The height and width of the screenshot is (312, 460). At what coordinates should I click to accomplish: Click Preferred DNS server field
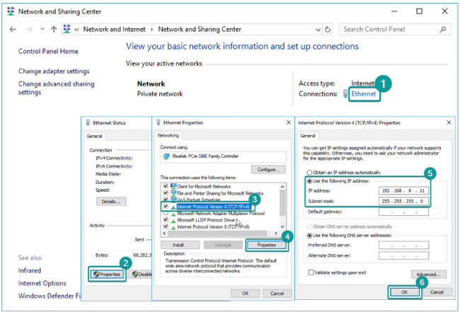pos(403,245)
